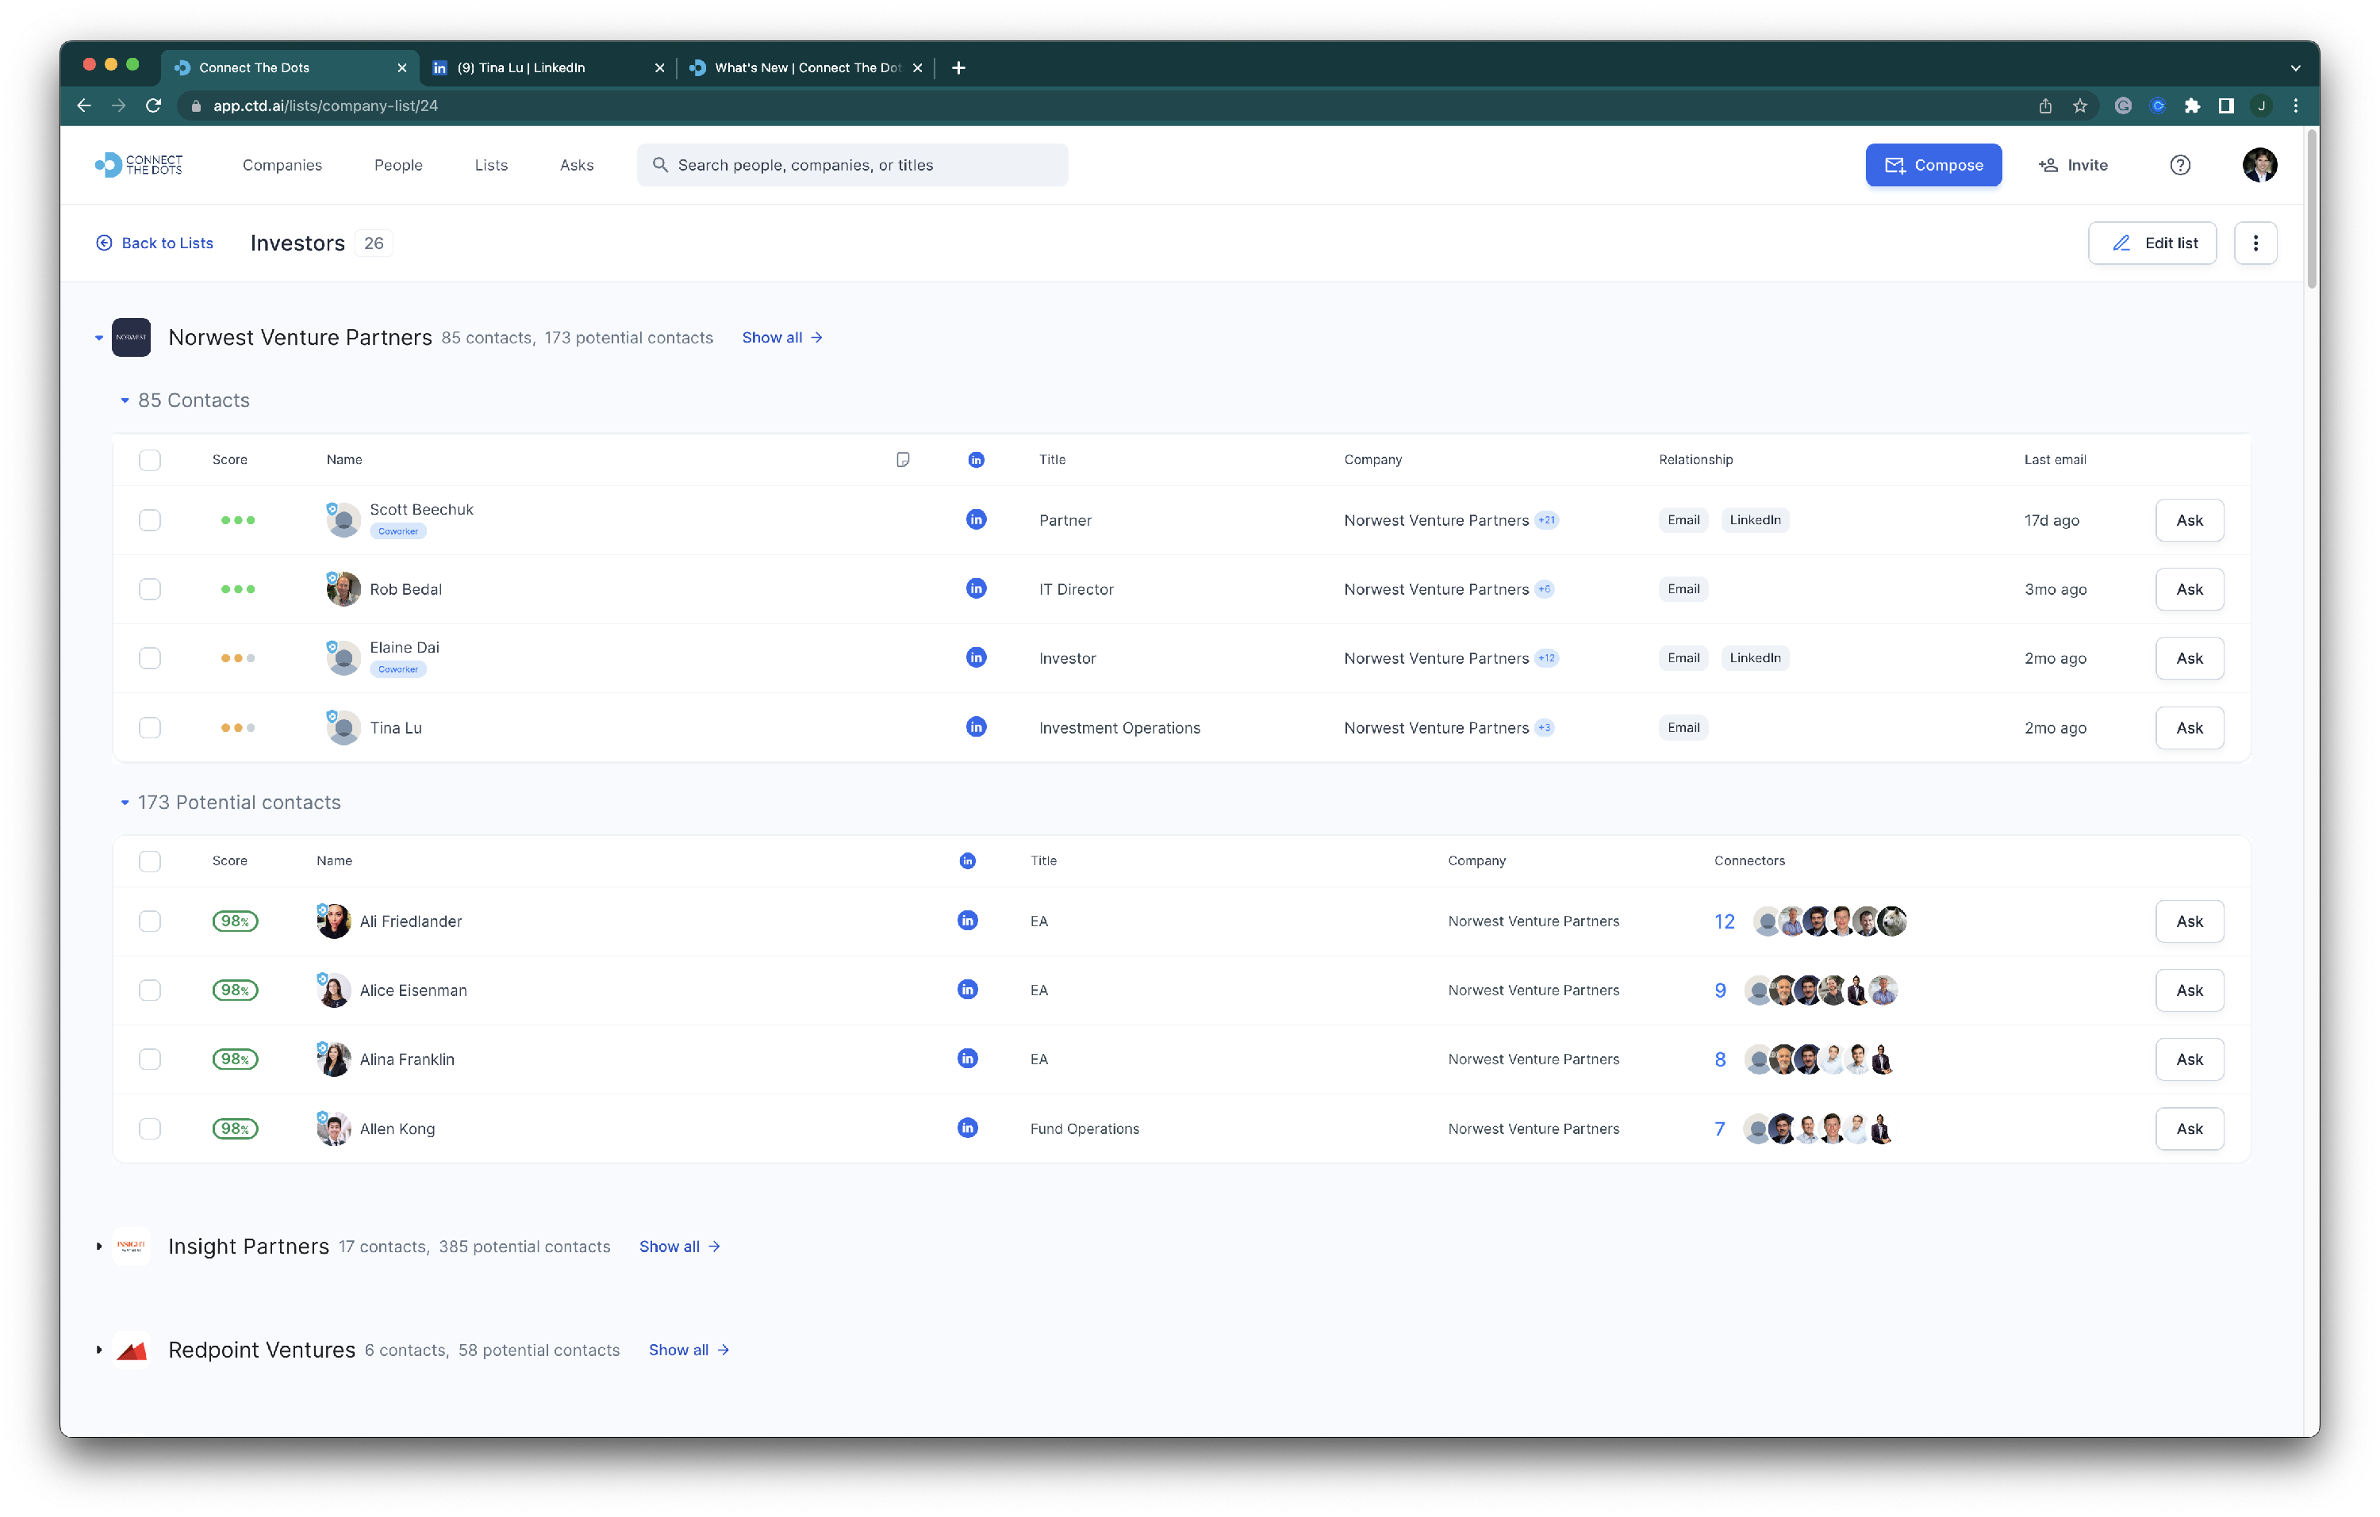Click the notes column header icon
This screenshot has height=1517, width=2380.
click(x=902, y=459)
